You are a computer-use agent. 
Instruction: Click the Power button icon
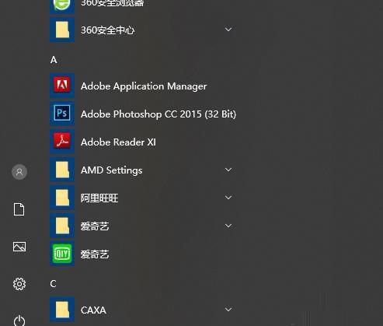(19, 321)
